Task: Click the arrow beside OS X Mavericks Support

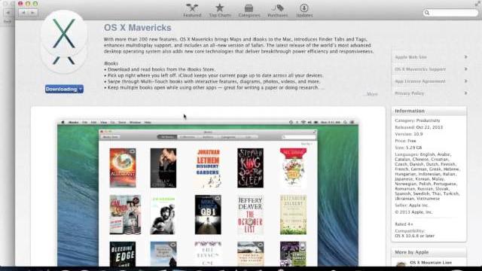Action: point(465,69)
